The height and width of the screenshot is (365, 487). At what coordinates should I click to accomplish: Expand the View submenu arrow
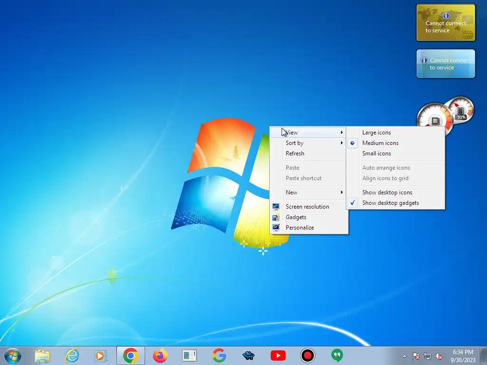pyautogui.click(x=341, y=133)
